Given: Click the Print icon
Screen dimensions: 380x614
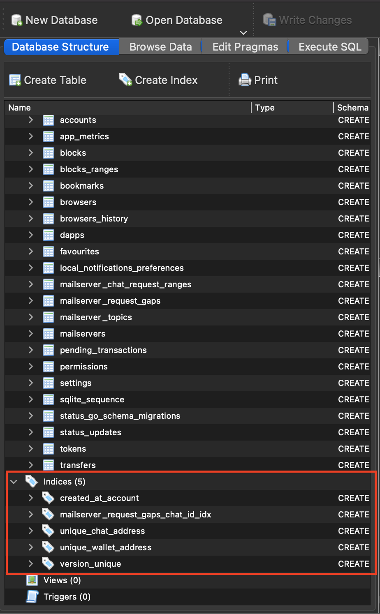Looking at the screenshot, I should point(246,80).
